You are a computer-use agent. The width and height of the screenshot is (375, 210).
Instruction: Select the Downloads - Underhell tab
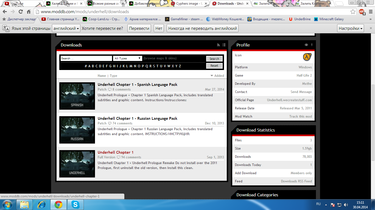(231, 4)
